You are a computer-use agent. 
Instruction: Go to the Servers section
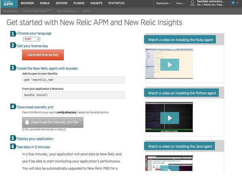tap(61, 3)
